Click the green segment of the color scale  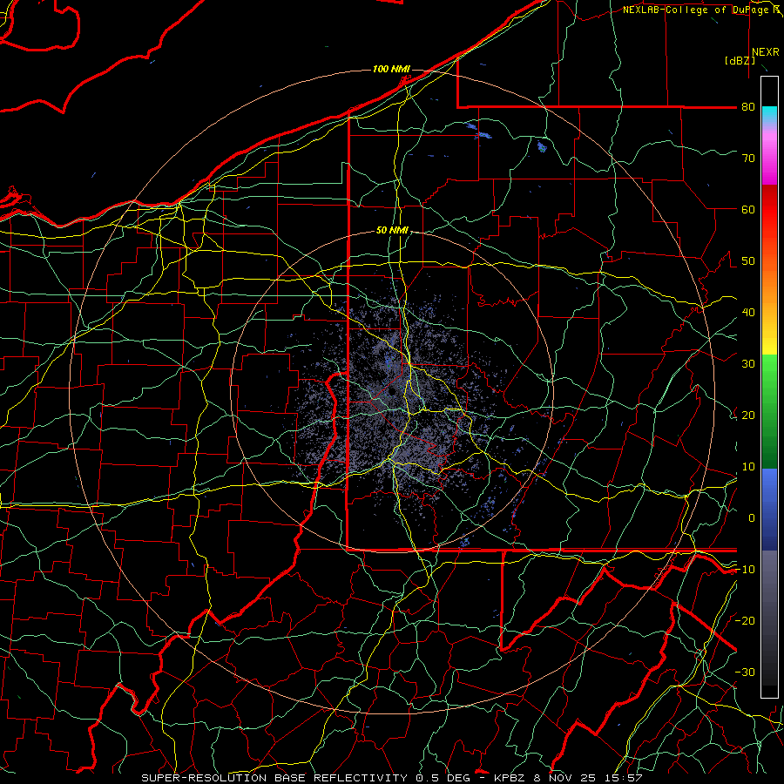coord(769,411)
